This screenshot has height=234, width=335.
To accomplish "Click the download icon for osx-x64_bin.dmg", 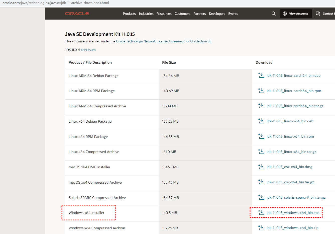I will pos(261,167).
